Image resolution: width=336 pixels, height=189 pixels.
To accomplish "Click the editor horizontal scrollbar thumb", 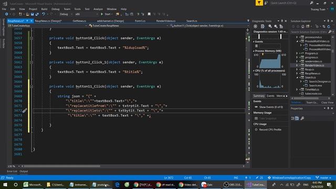I will coord(62,166).
